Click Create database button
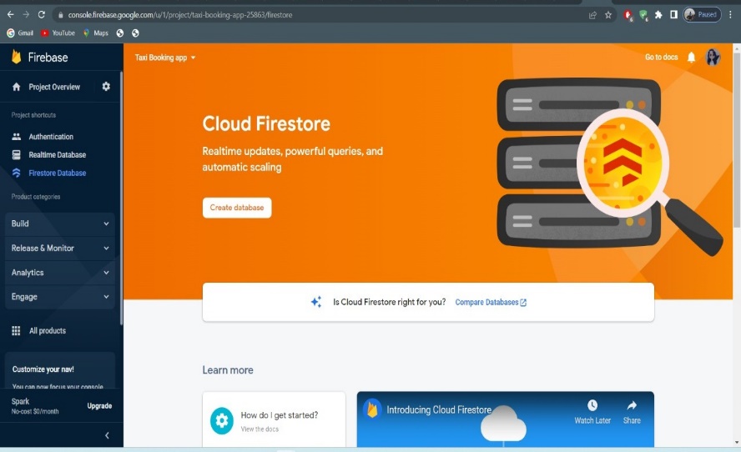This screenshot has width=741, height=452. click(x=237, y=208)
